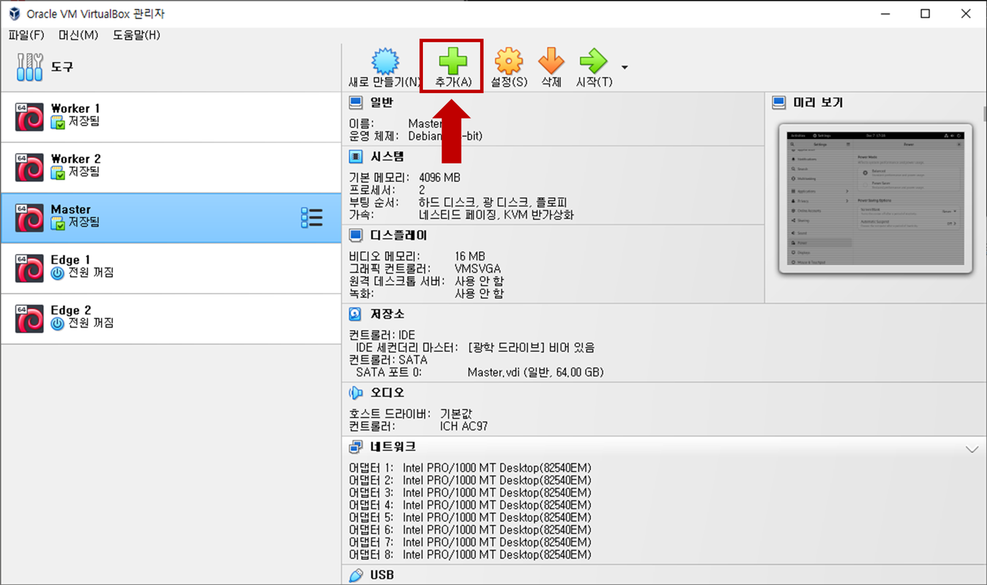Screen dimensions: 987x585
Task: Select the Edge 1 virtual machine
Action: coord(171,268)
